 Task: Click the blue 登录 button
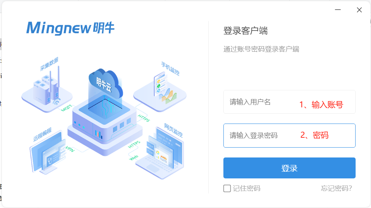(x=289, y=168)
